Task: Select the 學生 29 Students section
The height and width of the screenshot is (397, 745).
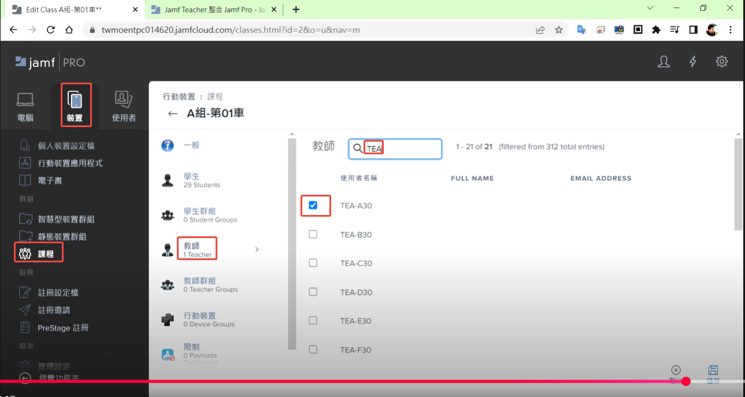Action: coord(202,180)
